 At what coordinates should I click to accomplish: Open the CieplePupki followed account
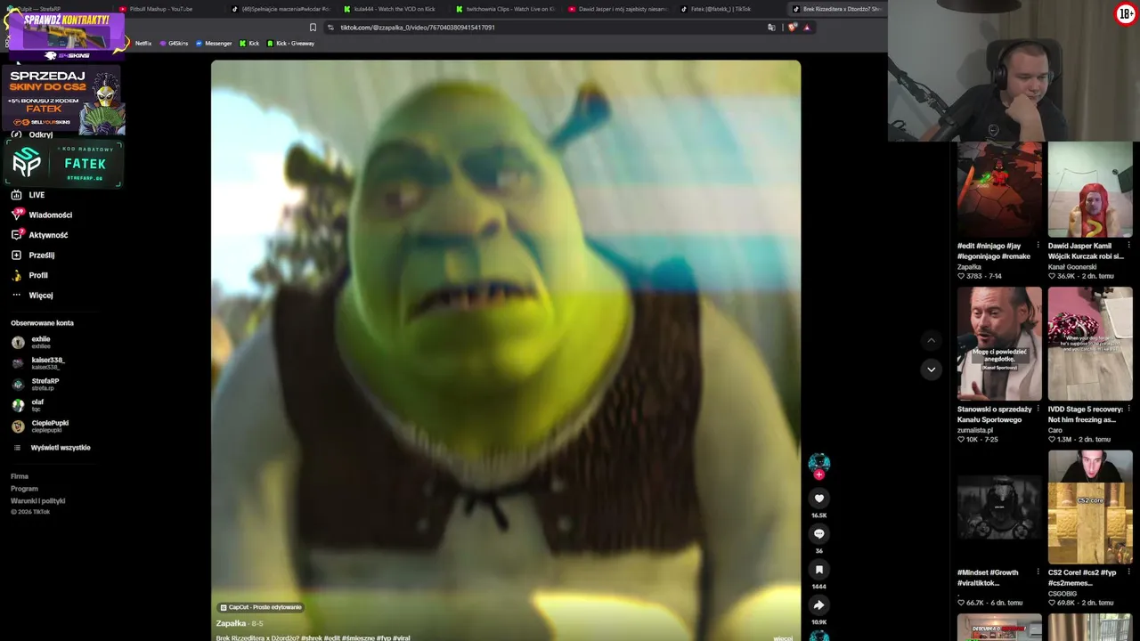tap(40, 426)
